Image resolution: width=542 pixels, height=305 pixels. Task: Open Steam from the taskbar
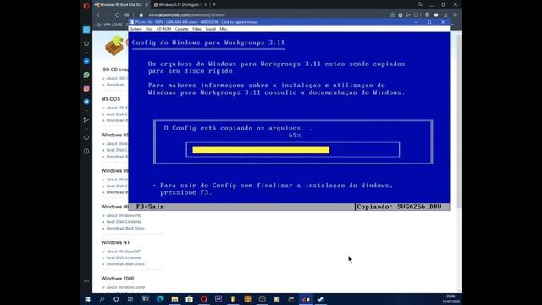coord(320,299)
